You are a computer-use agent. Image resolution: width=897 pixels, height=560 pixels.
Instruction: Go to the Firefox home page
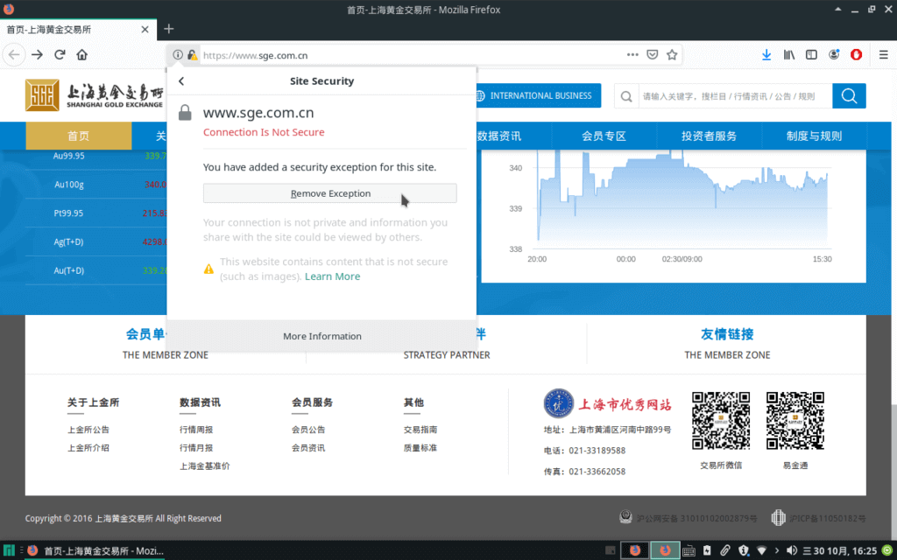click(x=82, y=54)
